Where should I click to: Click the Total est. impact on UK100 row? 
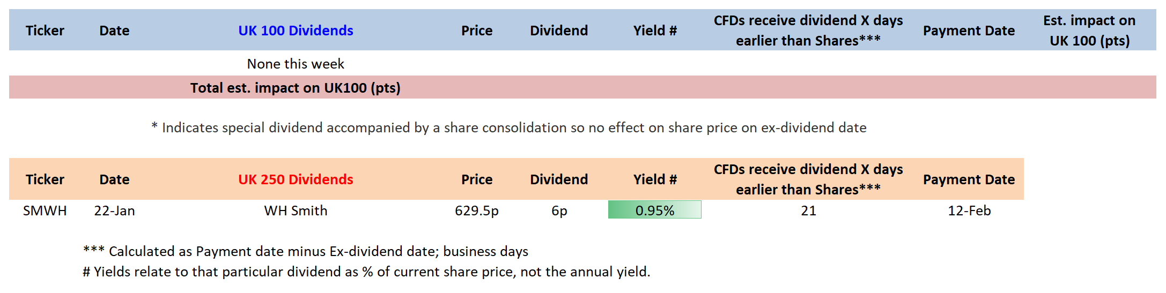coord(296,88)
